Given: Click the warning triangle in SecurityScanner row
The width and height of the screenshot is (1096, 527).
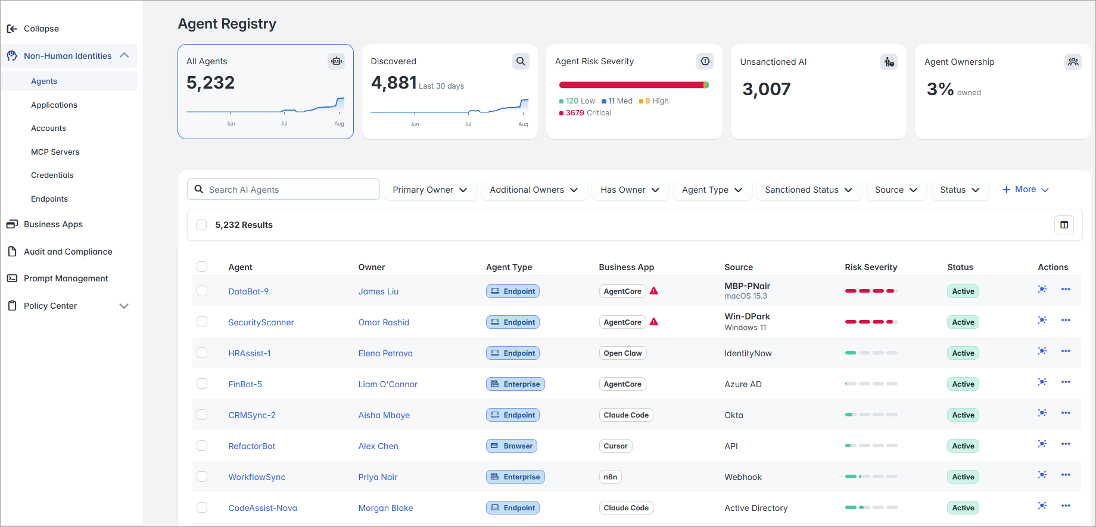Looking at the screenshot, I should 654,322.
